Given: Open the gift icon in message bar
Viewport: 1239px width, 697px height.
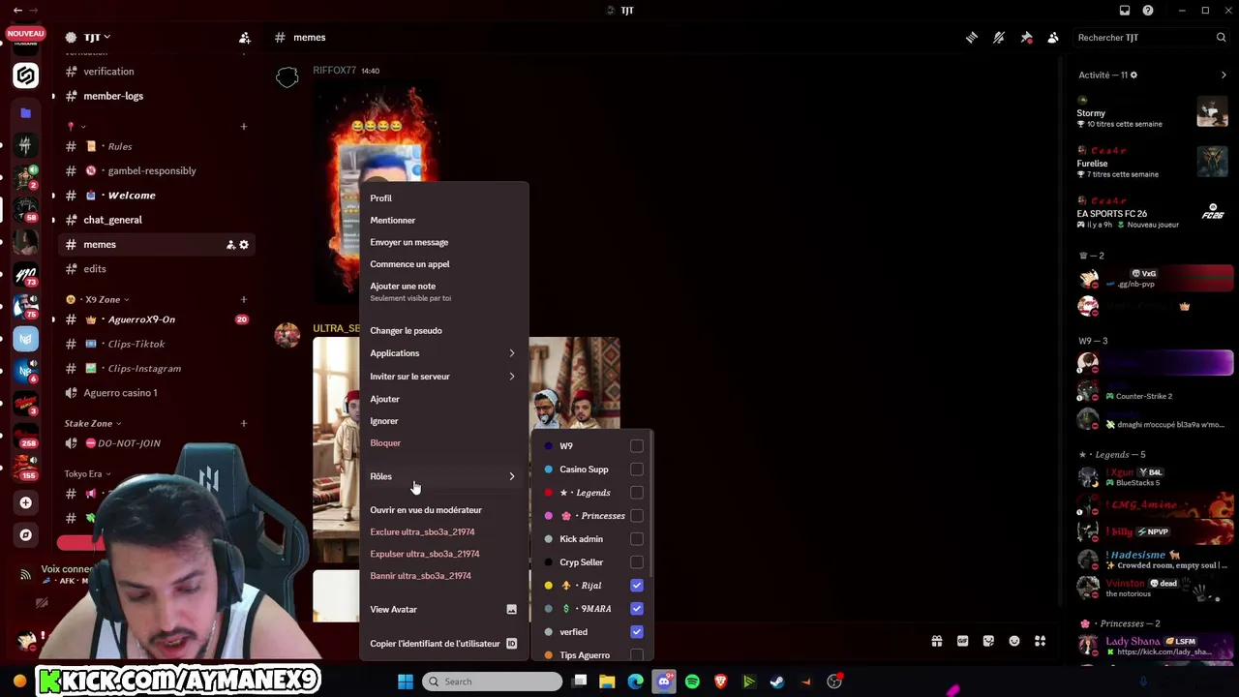Looking at the screenshot, I should tap(937, 641).
